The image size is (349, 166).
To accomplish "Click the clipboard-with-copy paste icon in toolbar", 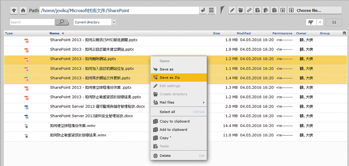I will (258, 10).
